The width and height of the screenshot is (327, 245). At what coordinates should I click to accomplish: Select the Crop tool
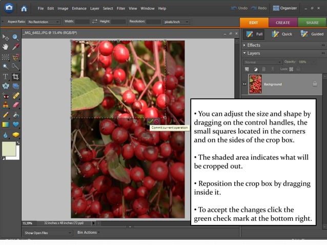coord(15,76)
